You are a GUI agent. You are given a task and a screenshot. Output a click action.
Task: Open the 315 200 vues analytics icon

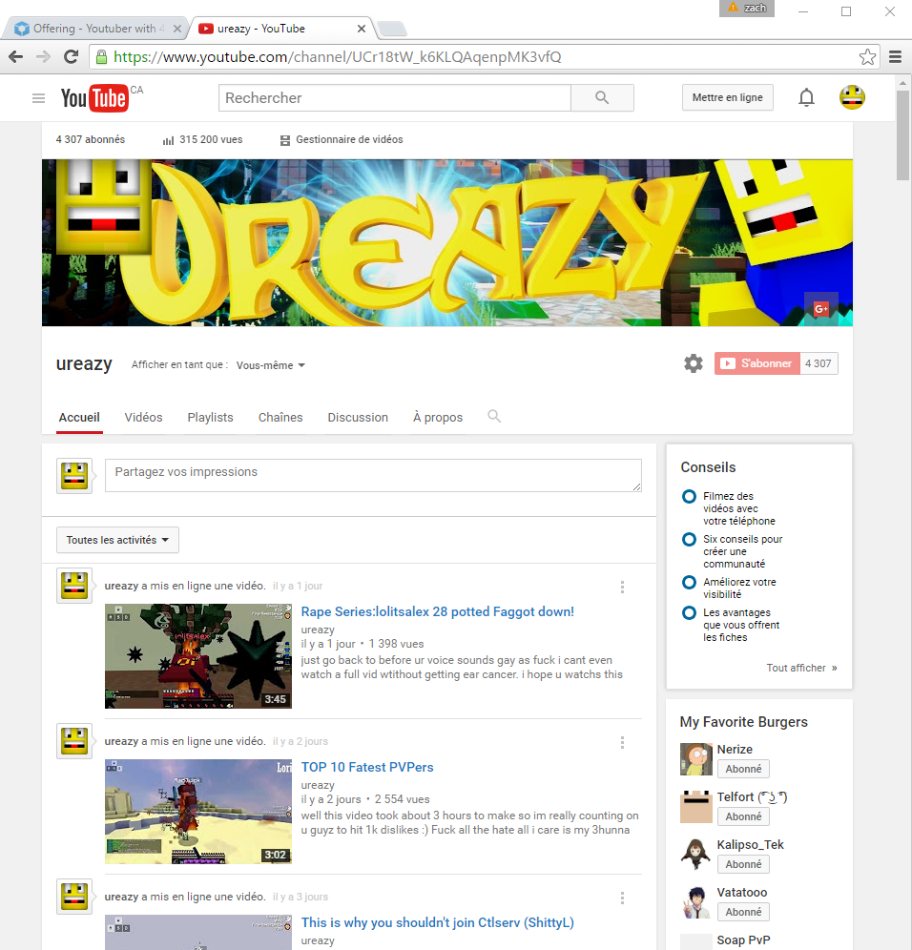click(x=168, y=140)
